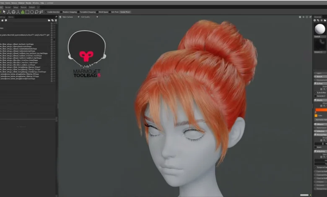Image resolution: width=327 pixels, height=197 pixels.
Task: Click the delete icon in Scene panel
Action: (x=56, y=20)
